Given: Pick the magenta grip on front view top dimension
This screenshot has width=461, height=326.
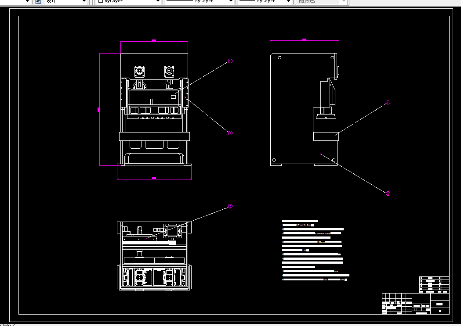Looking at the screenshot, I should tap(154, 40).
